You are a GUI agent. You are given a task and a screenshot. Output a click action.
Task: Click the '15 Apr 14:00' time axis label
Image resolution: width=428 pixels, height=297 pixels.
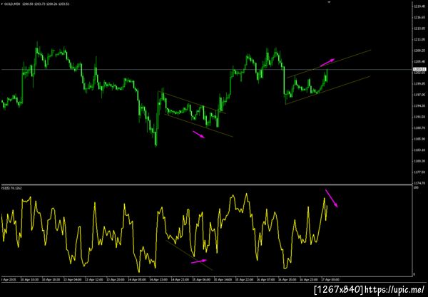[x=223, y=280]
